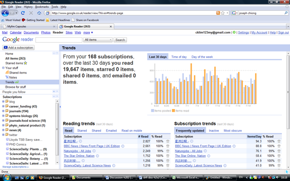The height and width of the screenshot is (181, 290).
Task: Select the Inactive tab in Subscription trends
Action: [x=214, y=131]
